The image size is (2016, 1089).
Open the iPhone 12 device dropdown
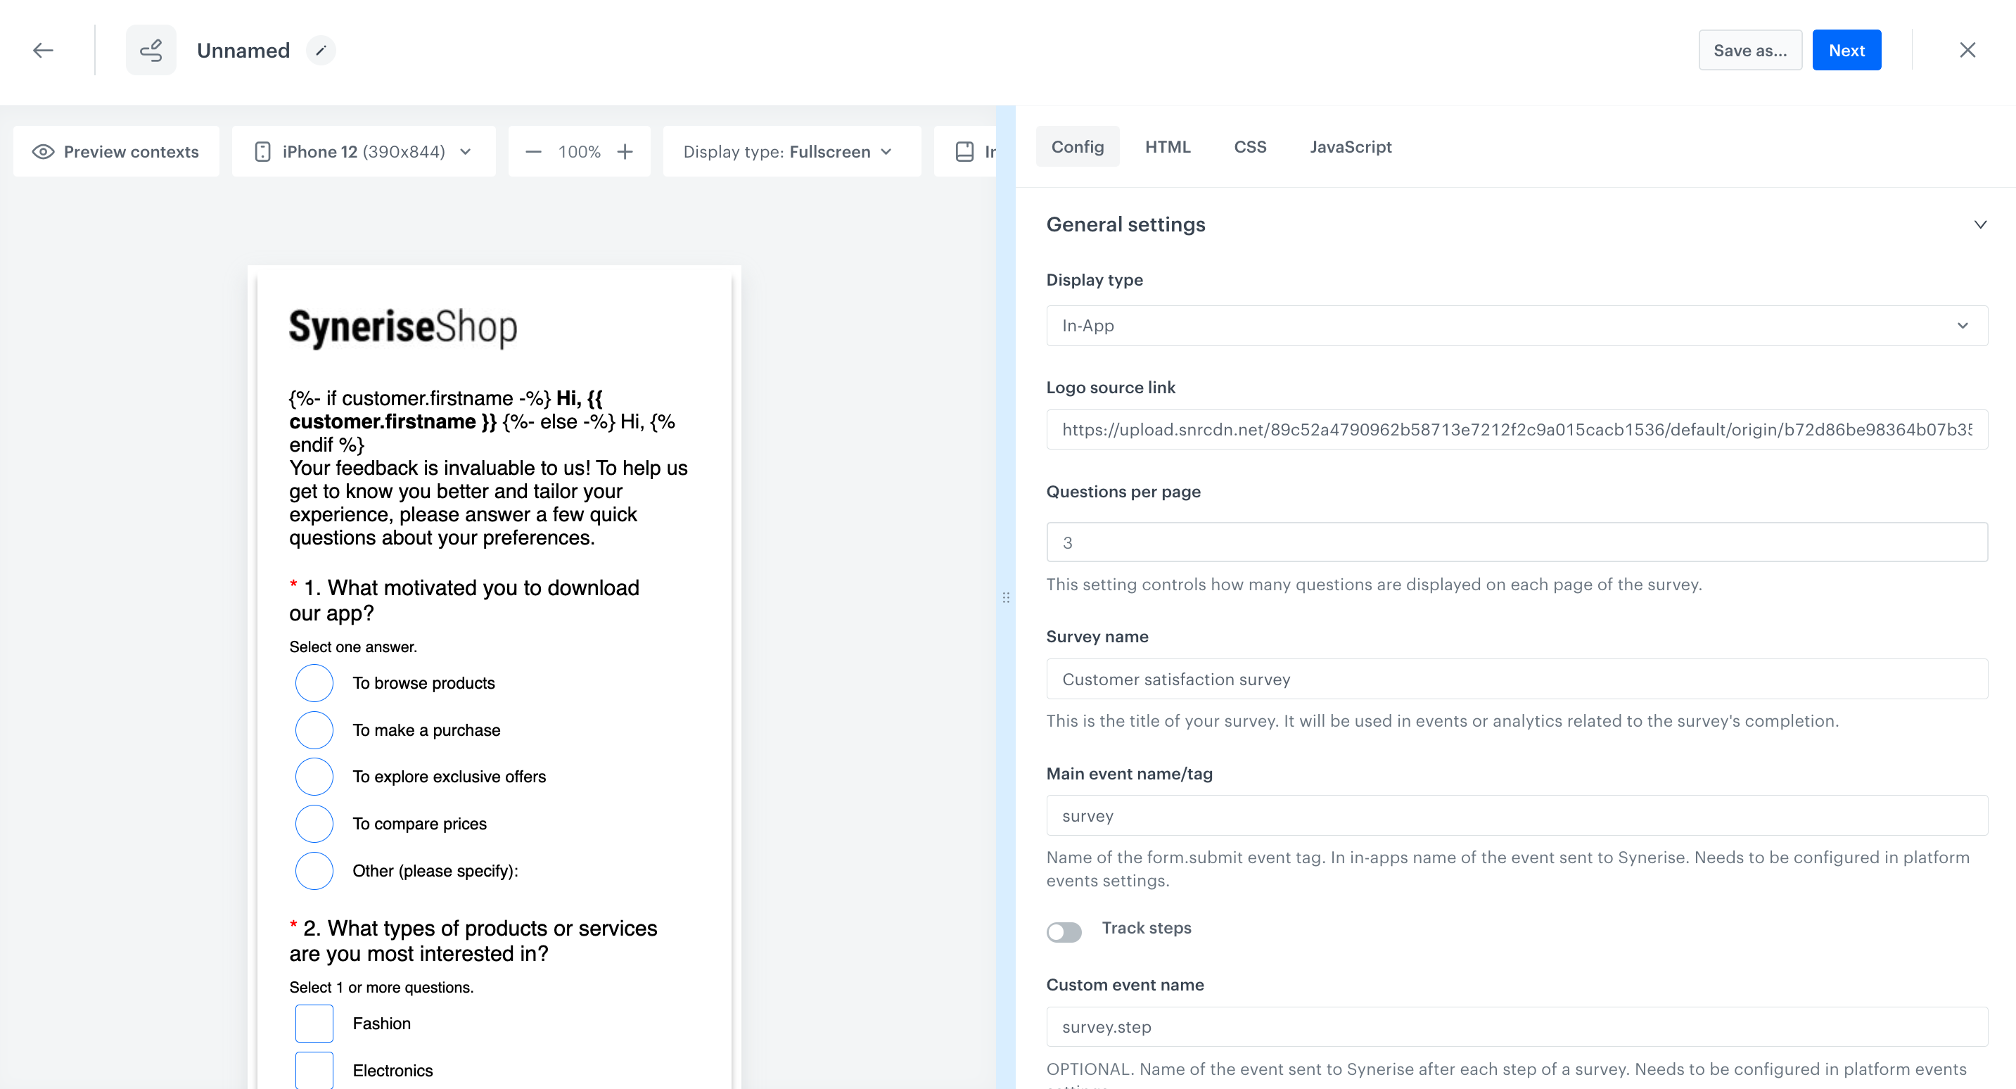click(x=364, y=152)
